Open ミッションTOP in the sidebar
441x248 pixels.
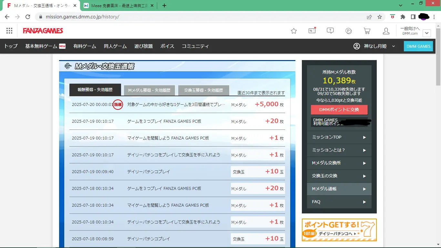pyautogui.click(x=339, y=137)
